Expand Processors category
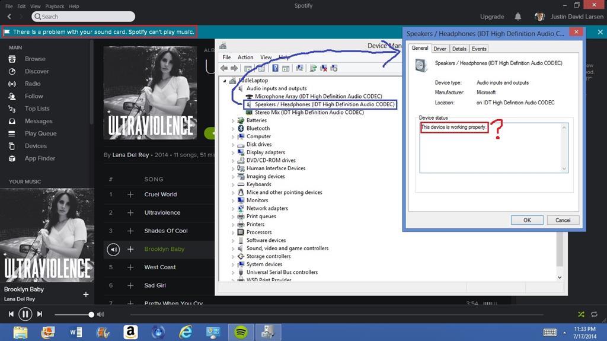Viewport: 607px width, 341px height. click(x=233, y=232)
